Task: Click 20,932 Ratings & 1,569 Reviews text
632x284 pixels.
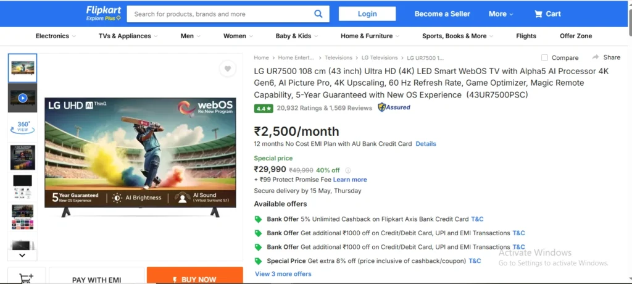Action: 325,108
